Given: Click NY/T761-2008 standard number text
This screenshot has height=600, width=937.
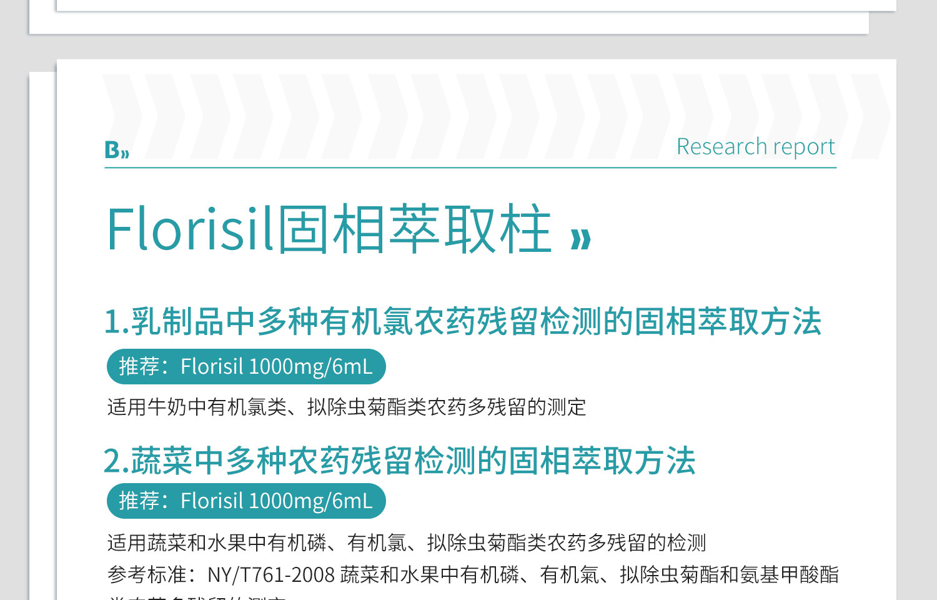Looking at the screenshot, I should tap(271, 574).
